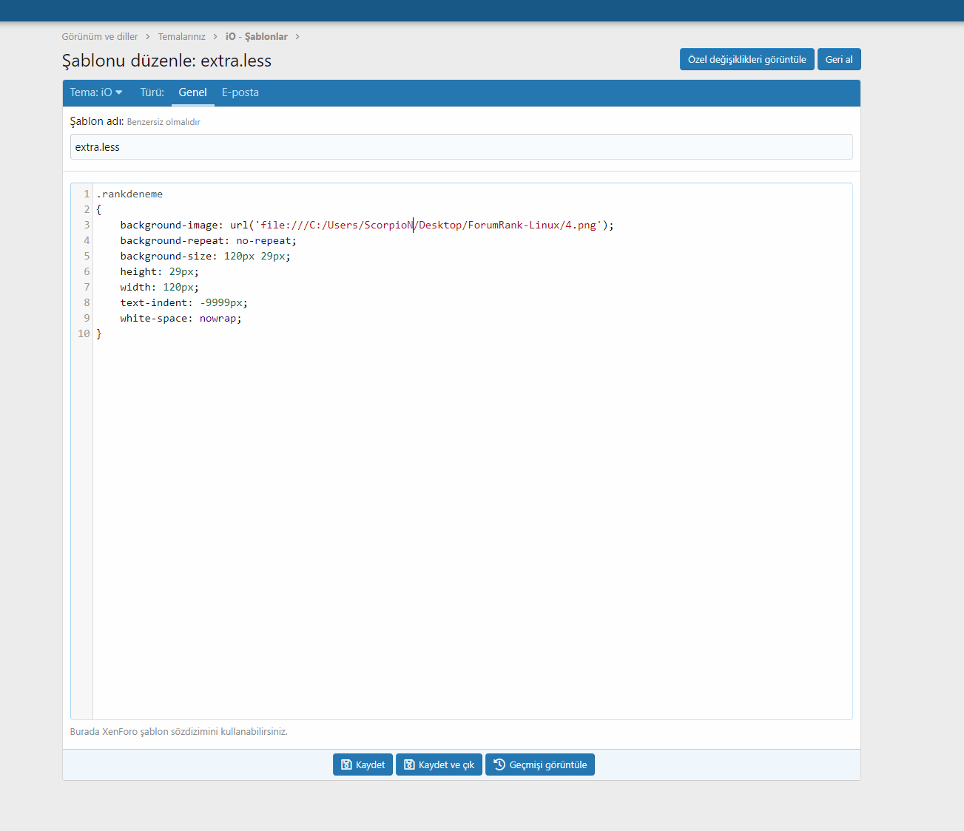This screenshot has height=831, width=964.
Task: Click line number 10 in gutter
Action: [x=84, y=333]
